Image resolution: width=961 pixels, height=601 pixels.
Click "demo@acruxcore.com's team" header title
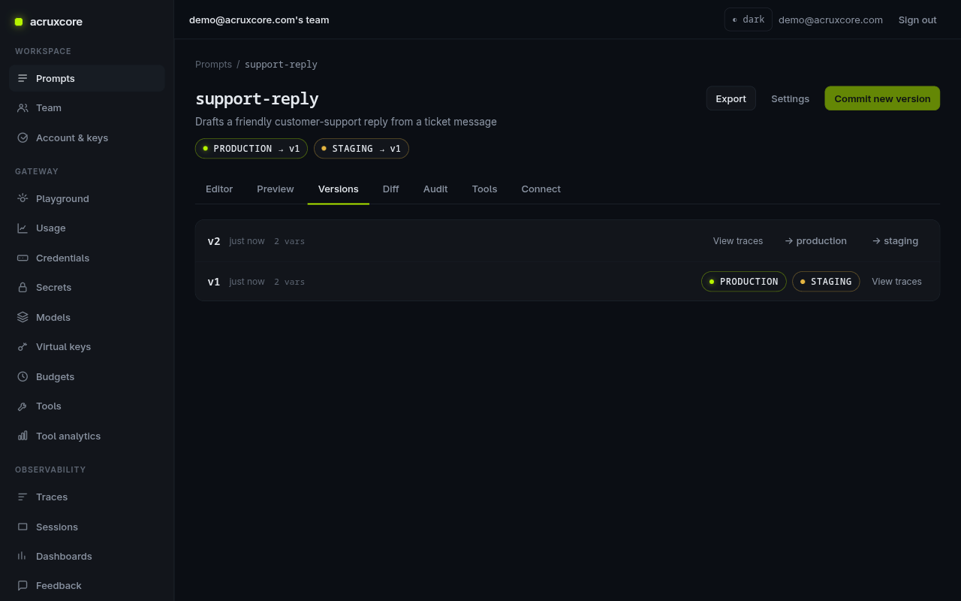click(259, 20)
